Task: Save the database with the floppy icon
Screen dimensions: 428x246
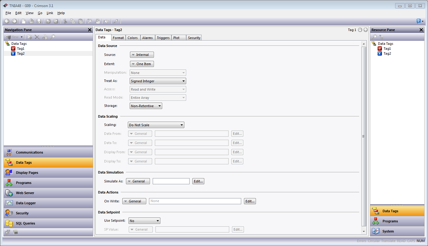Action: click(39, 21)
